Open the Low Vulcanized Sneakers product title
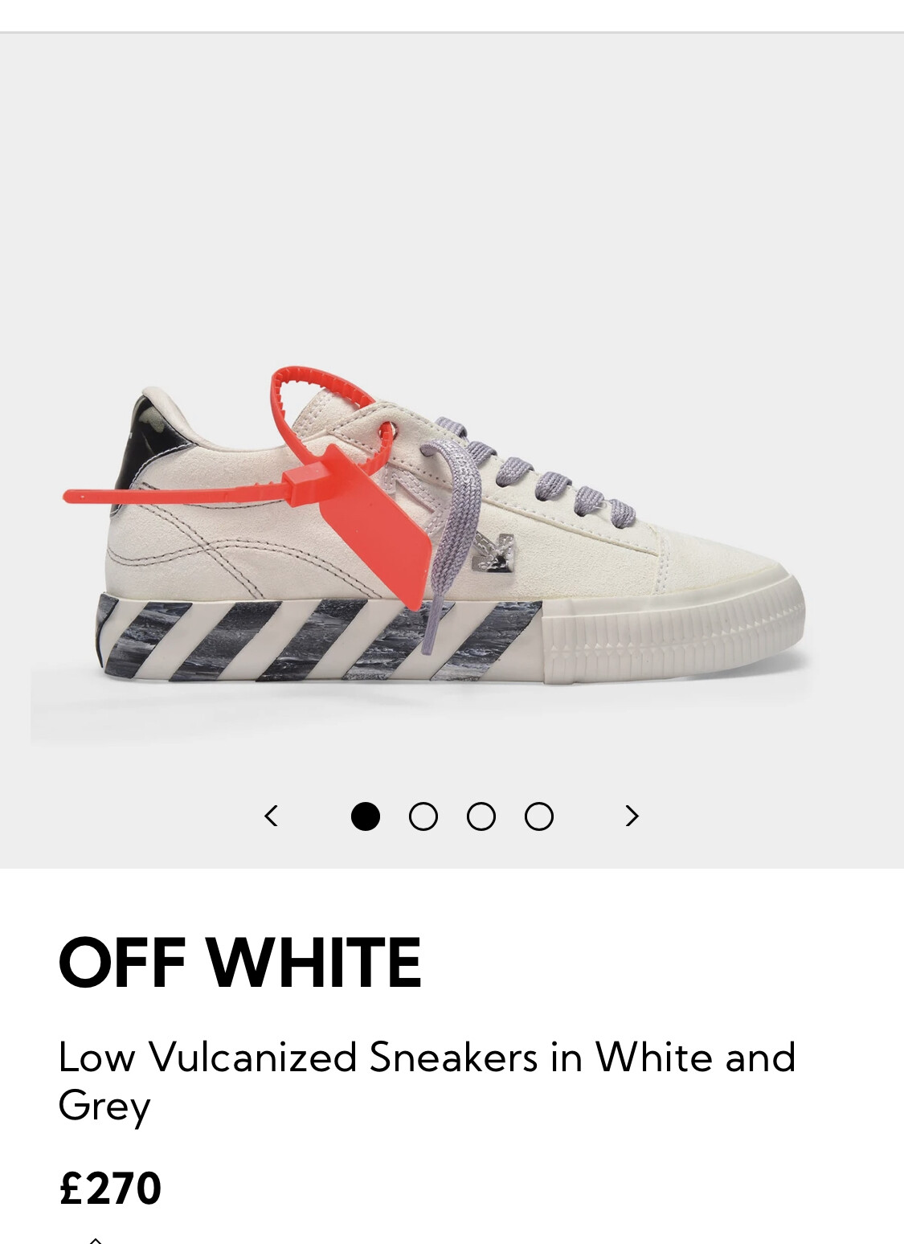The width and height of the screenshot is (904, 1244). click(x=427, y=1081)
